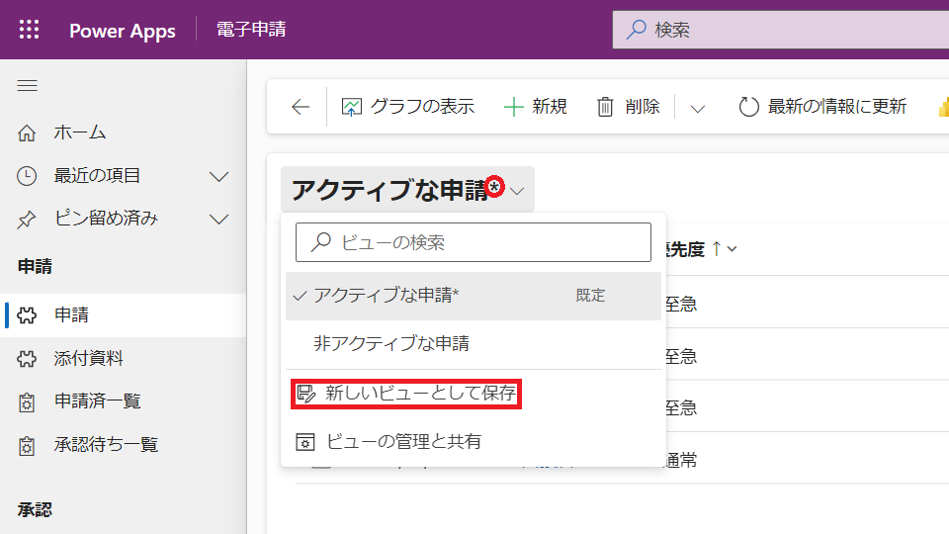Select the 非アクティブな申請 view
Viewport: 949px width, 534px height.
point(390,344)
